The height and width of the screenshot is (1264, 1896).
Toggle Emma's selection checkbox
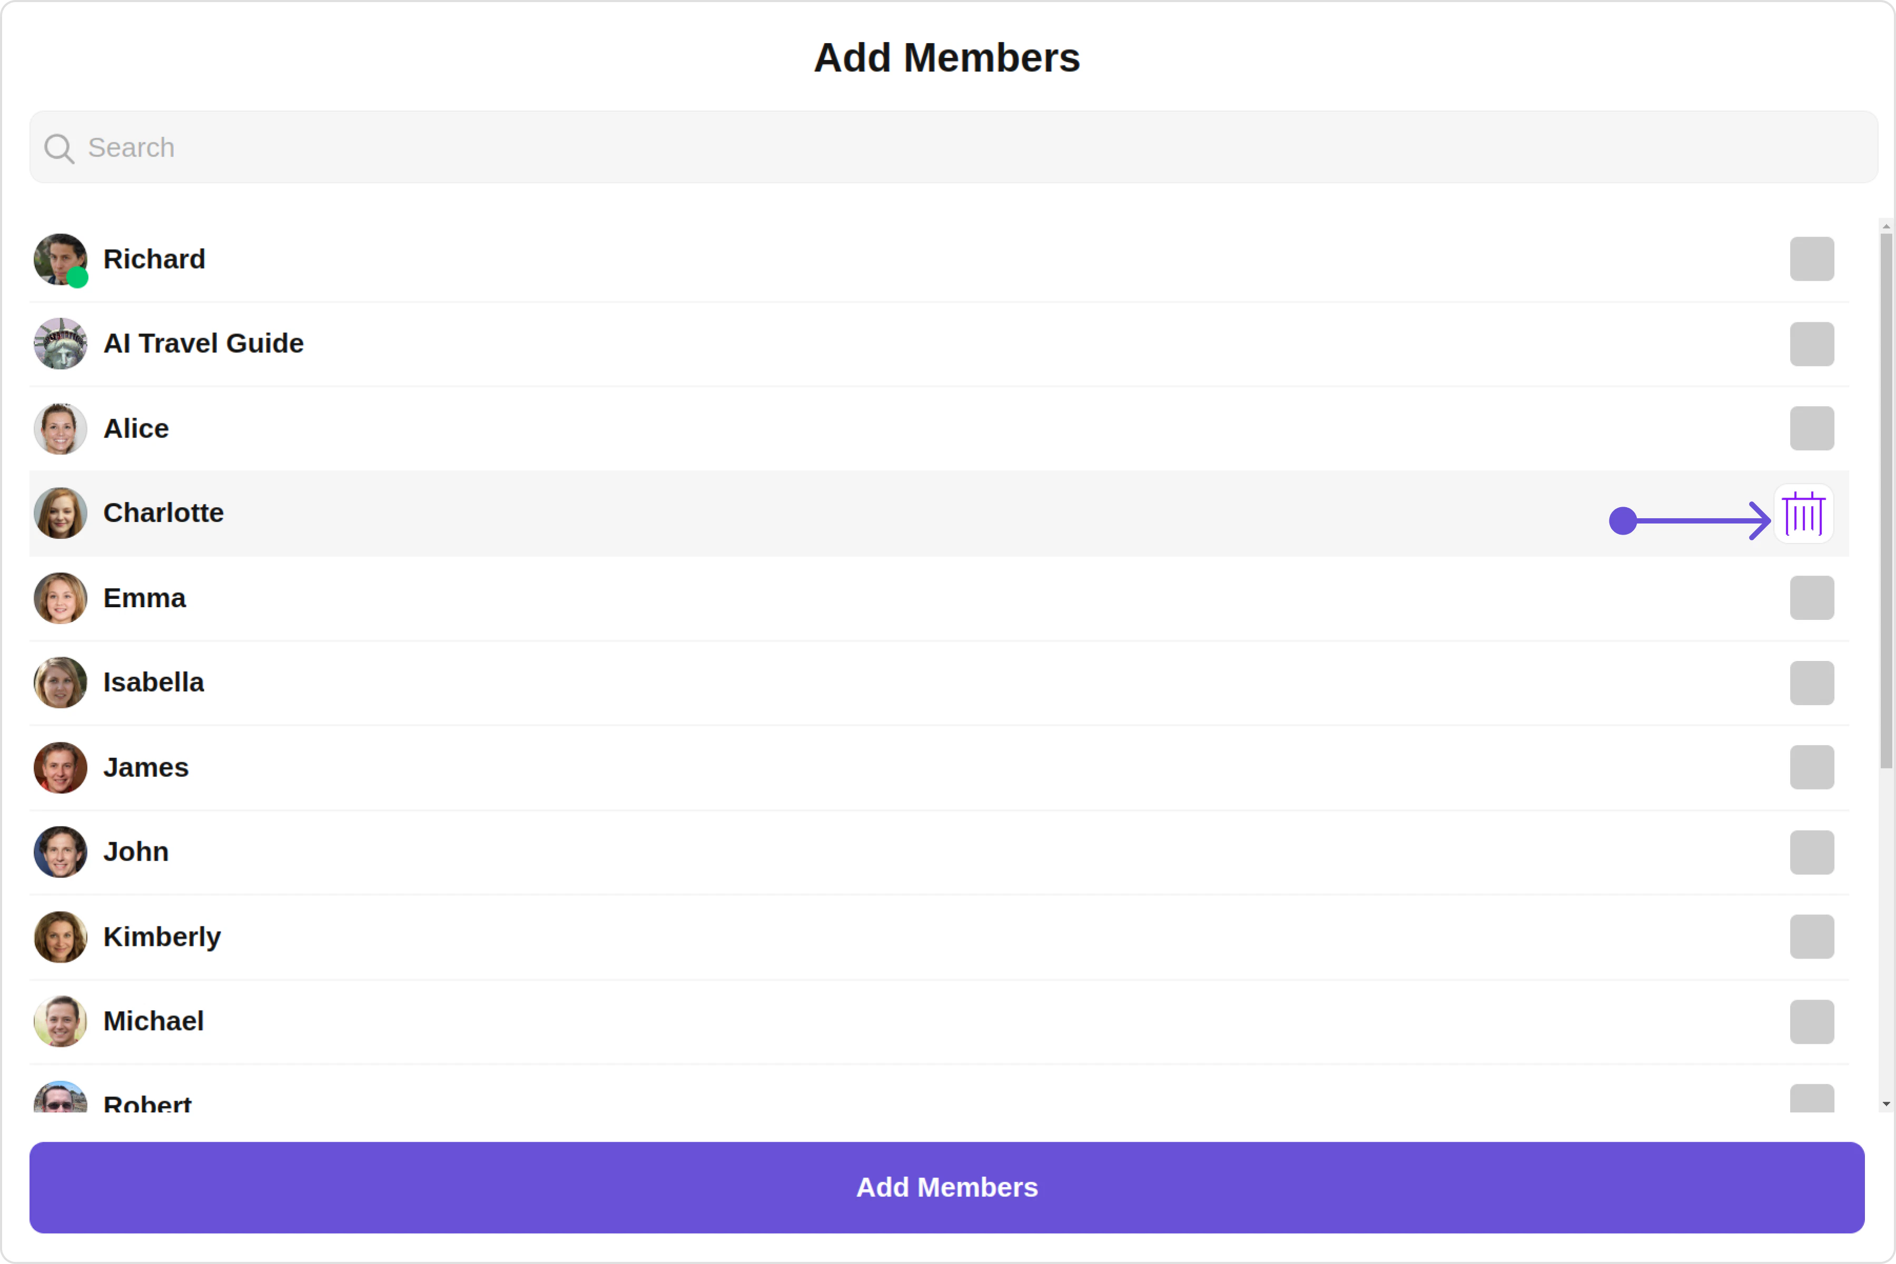tap(1811, 598)
